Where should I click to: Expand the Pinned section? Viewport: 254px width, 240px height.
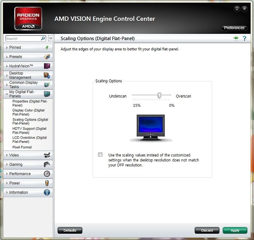[28, 48]
